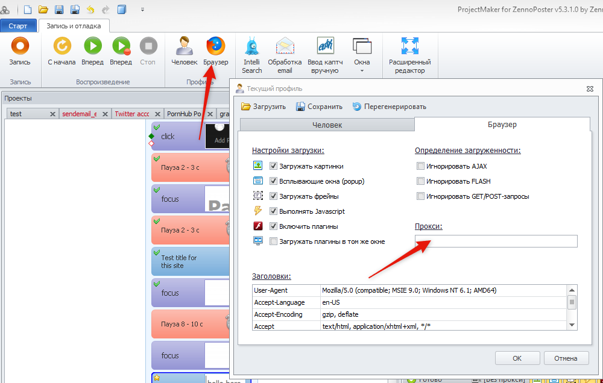This screenshot has height=383, width=603.
Task: Enable Загружать плагины в том же окне
Action: [273, 241]
